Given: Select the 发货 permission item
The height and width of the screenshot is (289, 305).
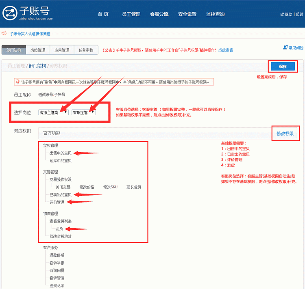Looking at the screenshot, I should click(59, 229).
